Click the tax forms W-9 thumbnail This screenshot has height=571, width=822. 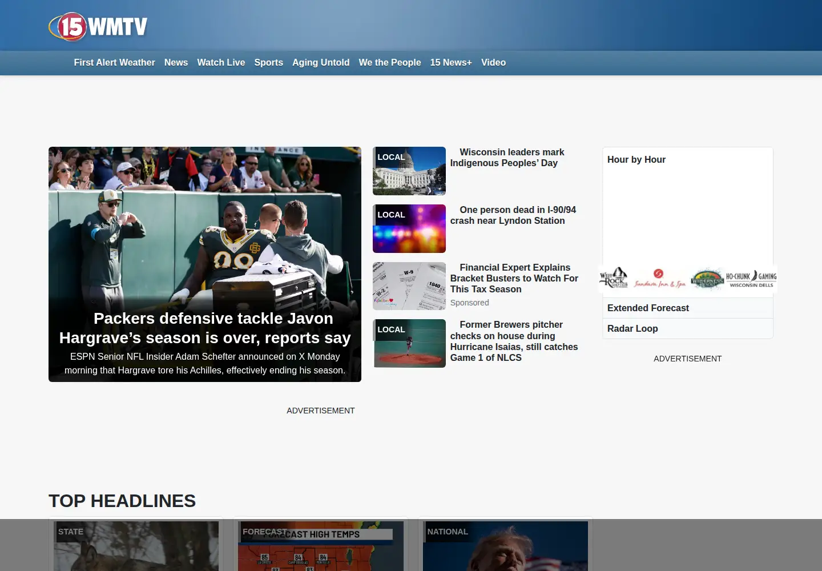409,286
